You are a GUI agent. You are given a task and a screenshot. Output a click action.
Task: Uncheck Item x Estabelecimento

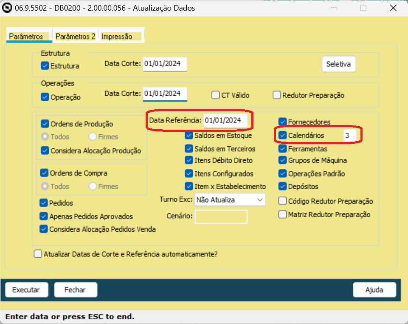(x=189, y=186)
